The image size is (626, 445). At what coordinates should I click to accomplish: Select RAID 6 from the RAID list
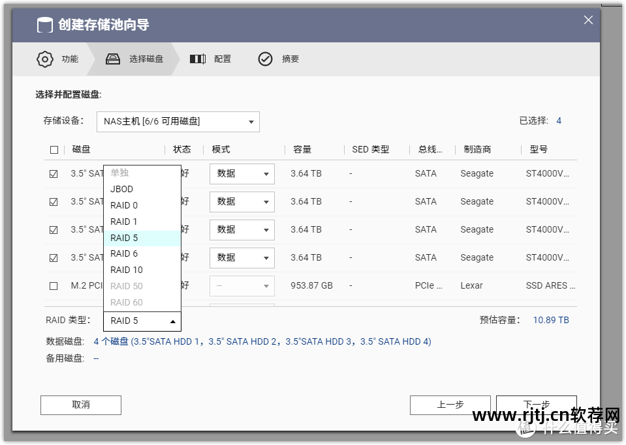coord(142,253)
